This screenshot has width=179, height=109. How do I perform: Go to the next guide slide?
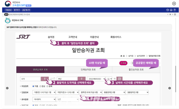pos(170,88)
